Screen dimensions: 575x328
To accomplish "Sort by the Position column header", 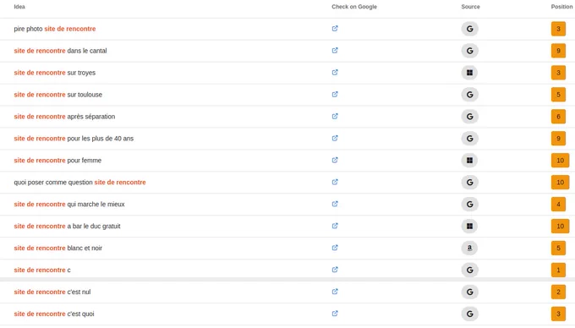I will point(561,7).
